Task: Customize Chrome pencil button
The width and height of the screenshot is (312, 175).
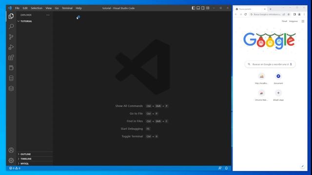Action: click(x=302, y=166)
